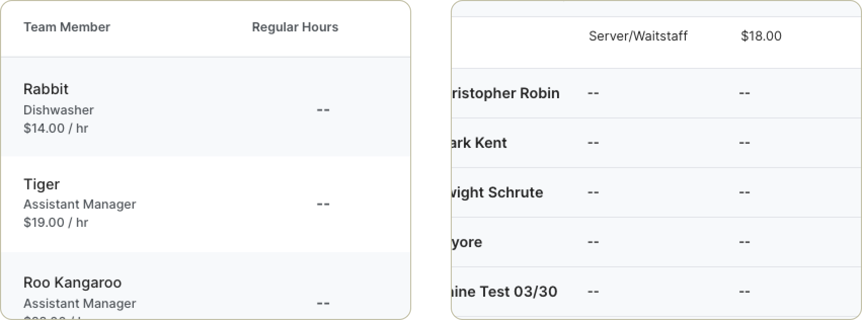This screenshot has width=862, height=320.
Task: Click Roo Kangaroo's name
Action: coord(72,283)
